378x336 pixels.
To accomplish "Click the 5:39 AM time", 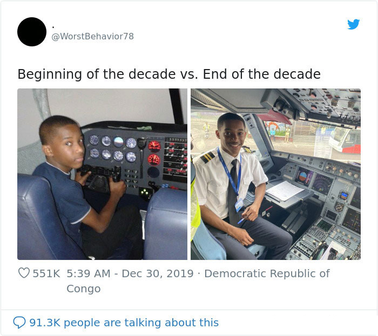I will [89, 273].
